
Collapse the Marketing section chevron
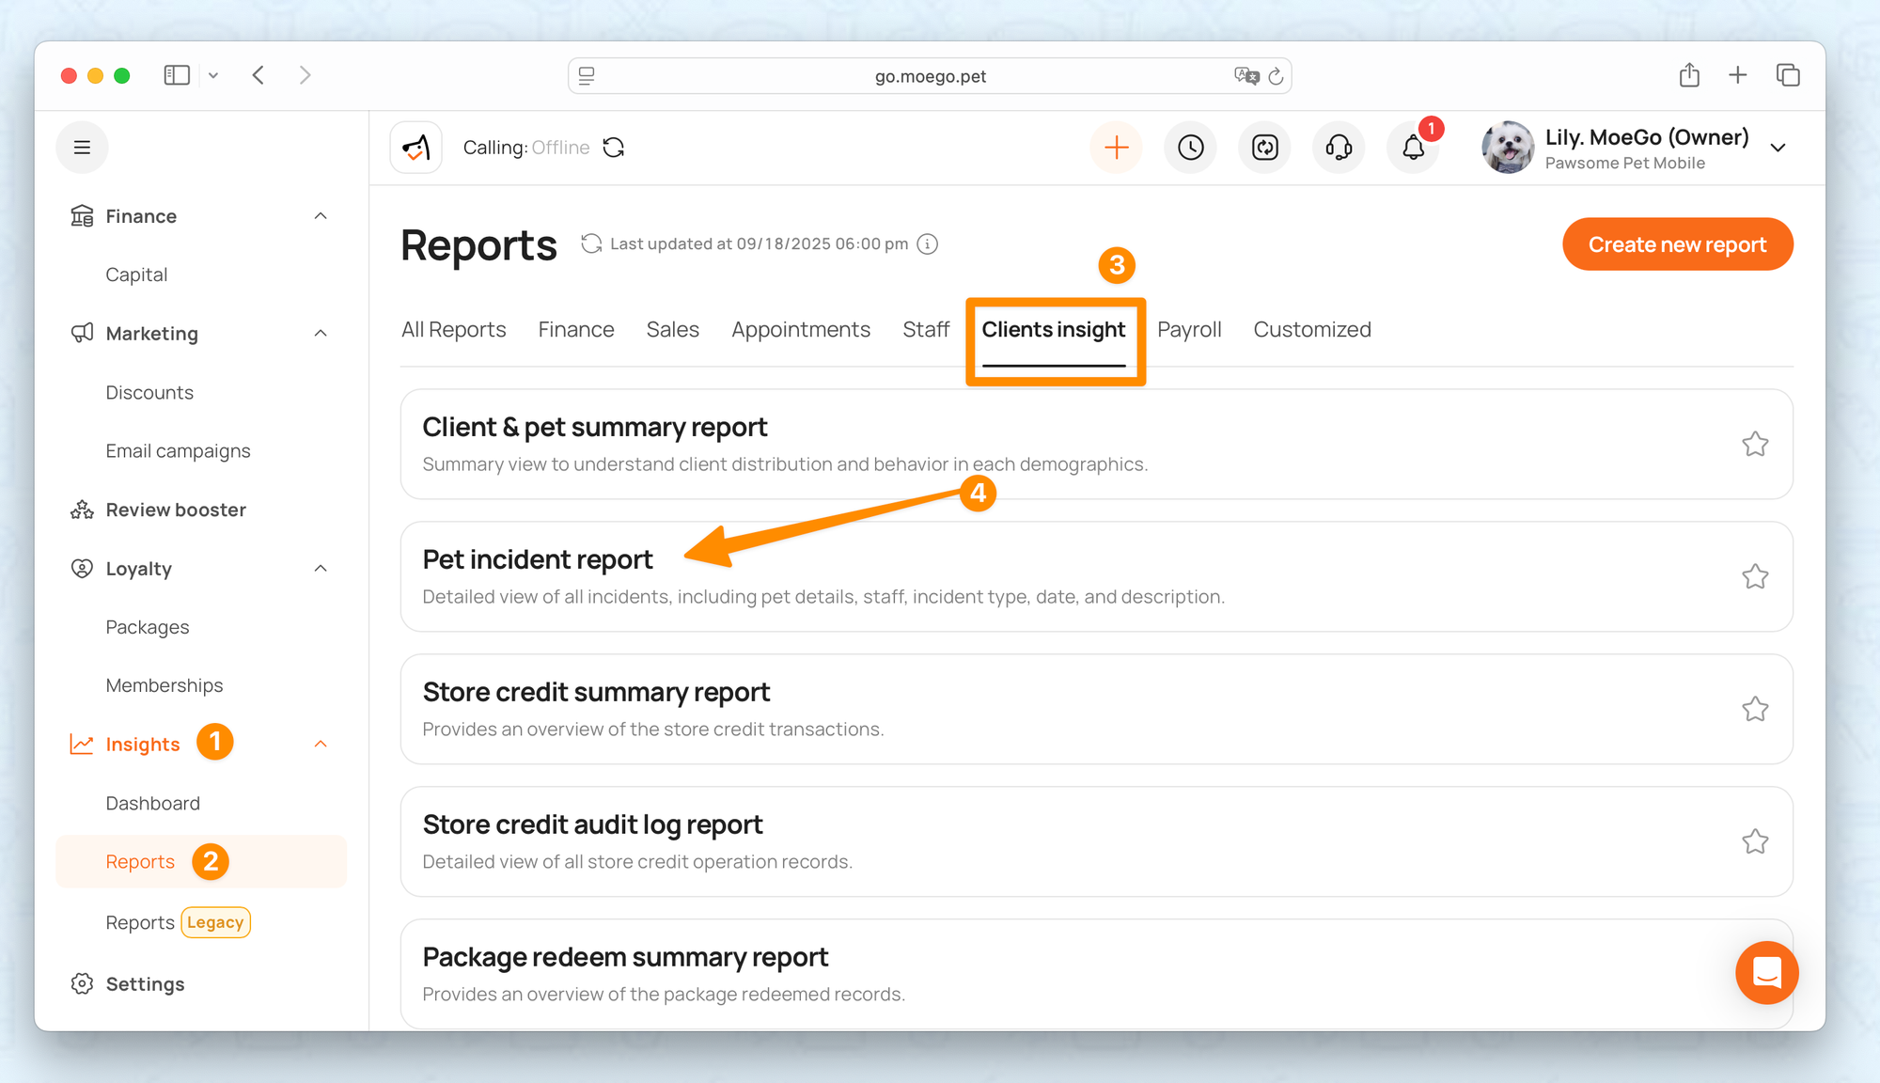click(321, 334)
